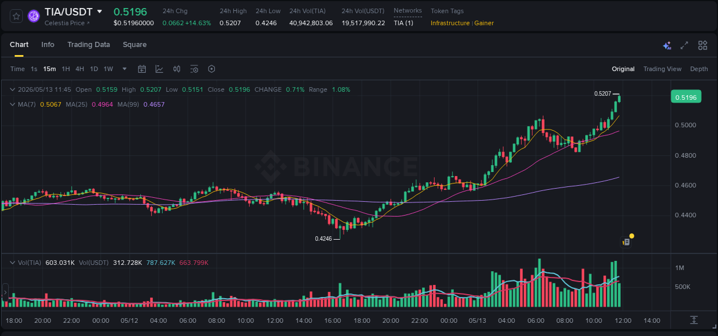Switch to Trading View chart
The height and width of the screenshot is (336, 718).
(x=662, y=69)
